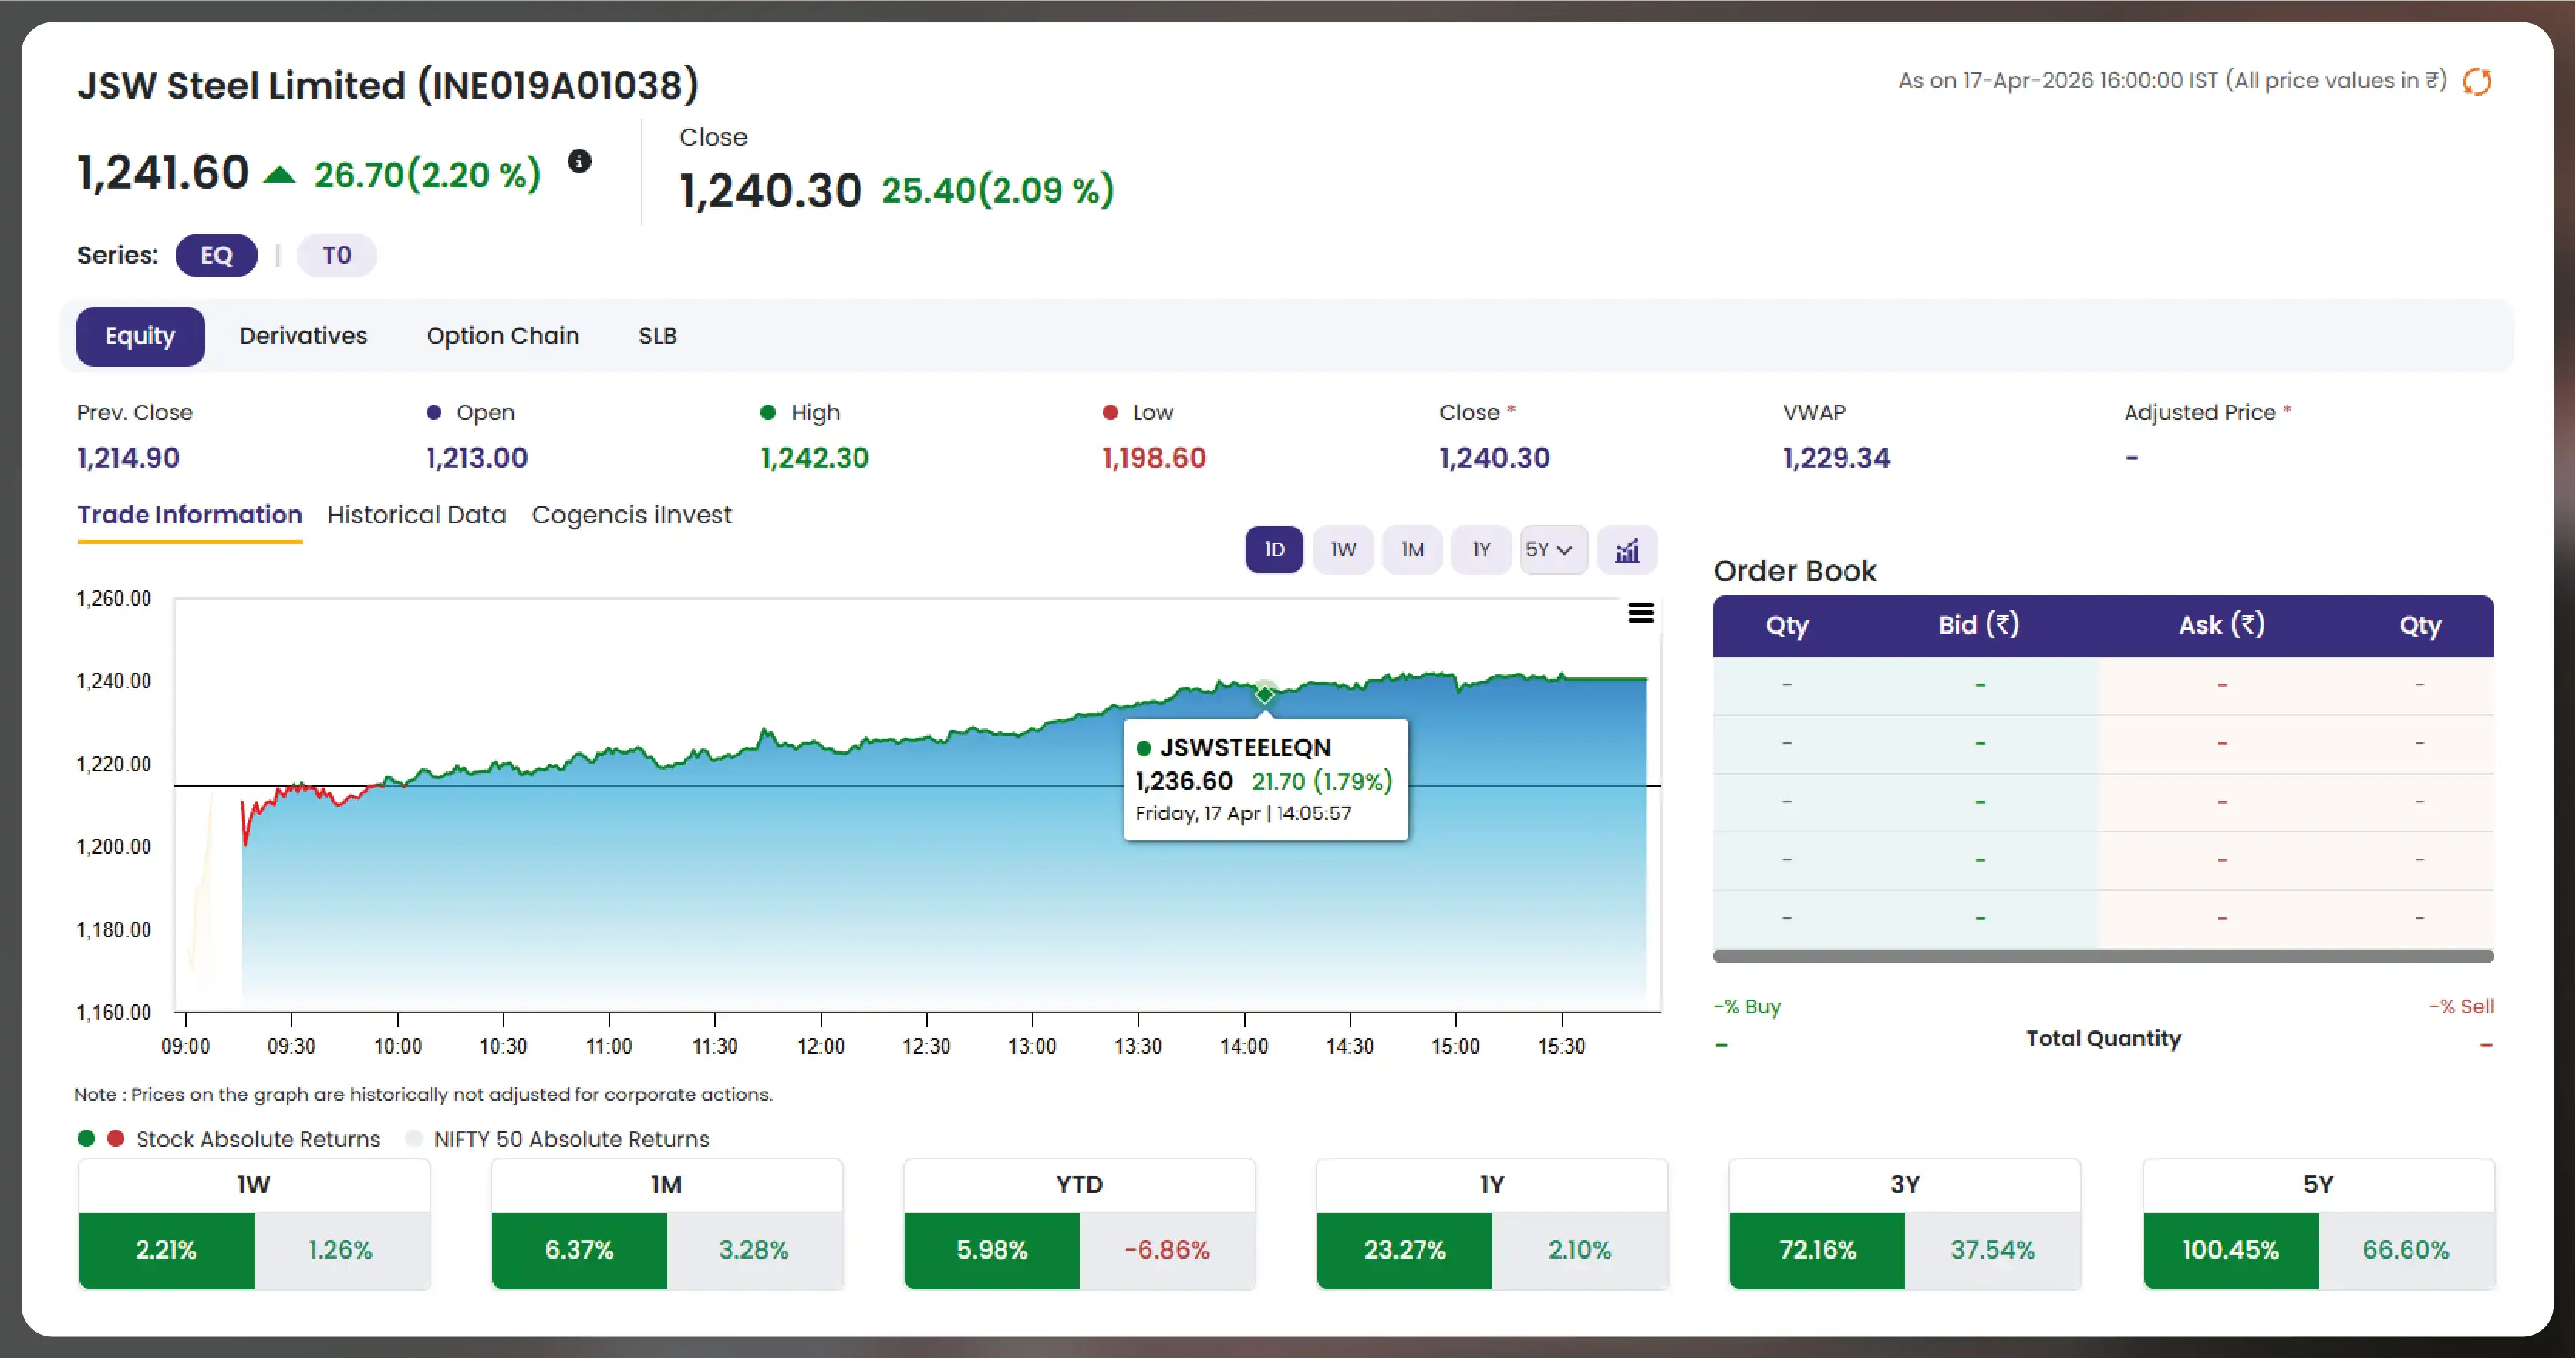Viewport: 2576px width, 1358px height.
Task: Toggle the T0 series selection
Action: click(x=336, y=255)
